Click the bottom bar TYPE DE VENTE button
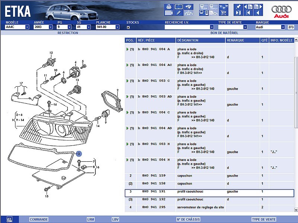This screenshot has height=223, width=298. click(x=264, y=219)
